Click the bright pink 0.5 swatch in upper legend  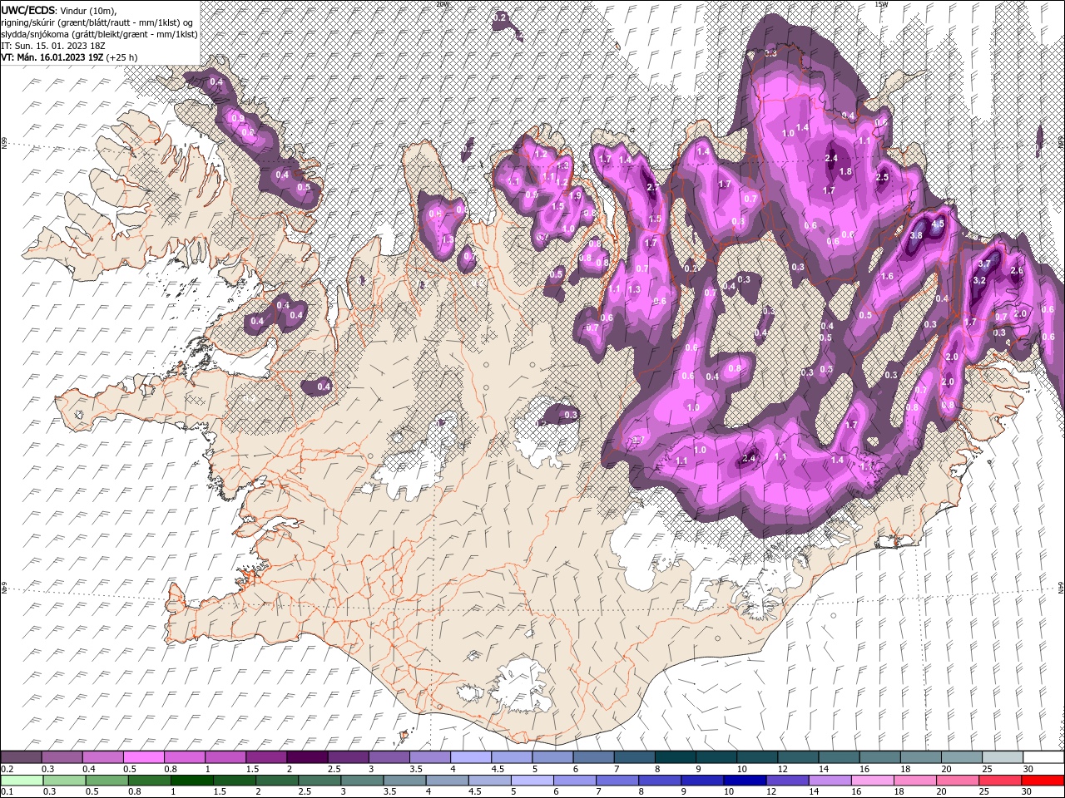click(143, 757)
